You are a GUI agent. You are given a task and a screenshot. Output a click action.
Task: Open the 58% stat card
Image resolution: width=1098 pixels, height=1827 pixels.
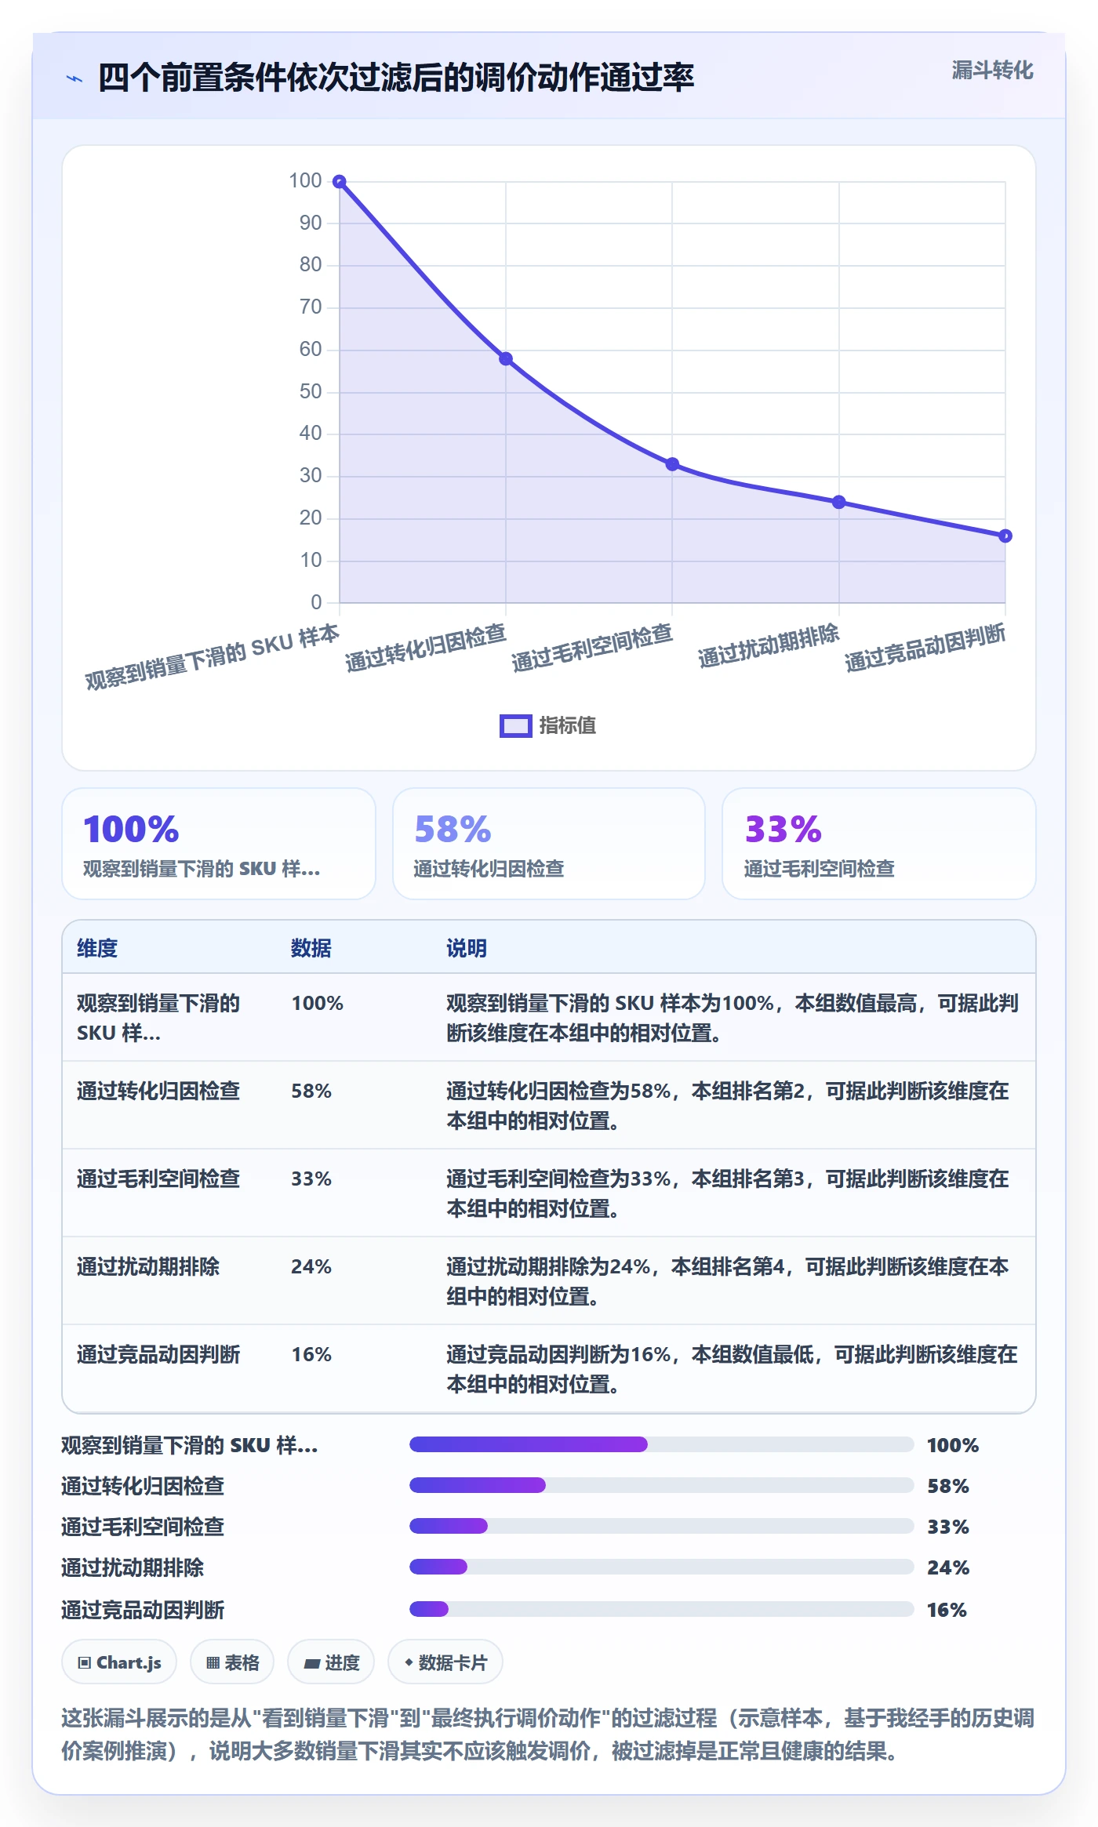point(549,844)
